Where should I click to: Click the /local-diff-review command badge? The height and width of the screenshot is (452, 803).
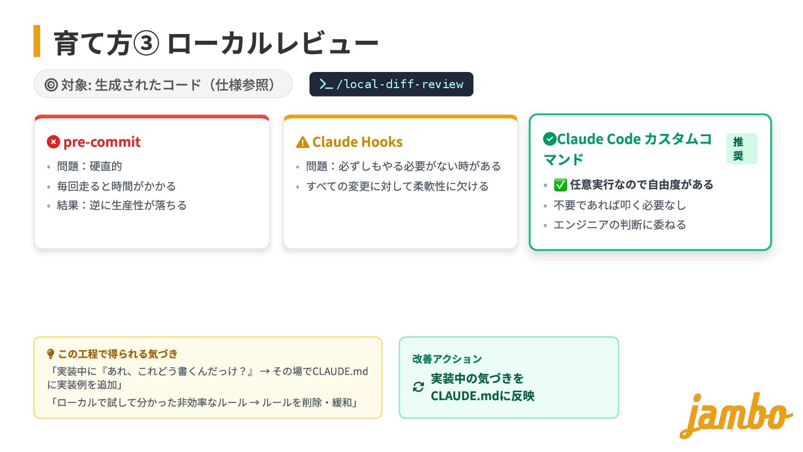point(391,84)
